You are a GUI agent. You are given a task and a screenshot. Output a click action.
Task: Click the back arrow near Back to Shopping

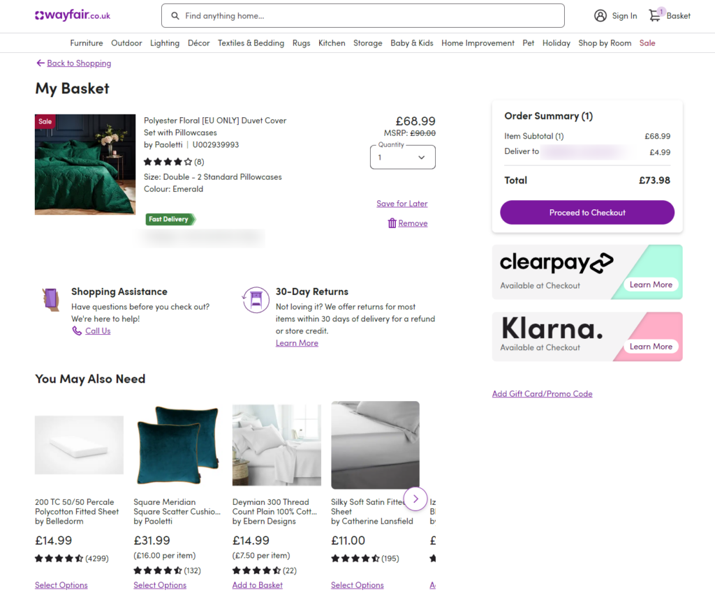tap(40, 63)
